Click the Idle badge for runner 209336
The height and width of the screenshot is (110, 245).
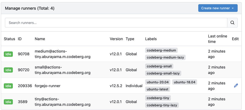coord(8,86)
